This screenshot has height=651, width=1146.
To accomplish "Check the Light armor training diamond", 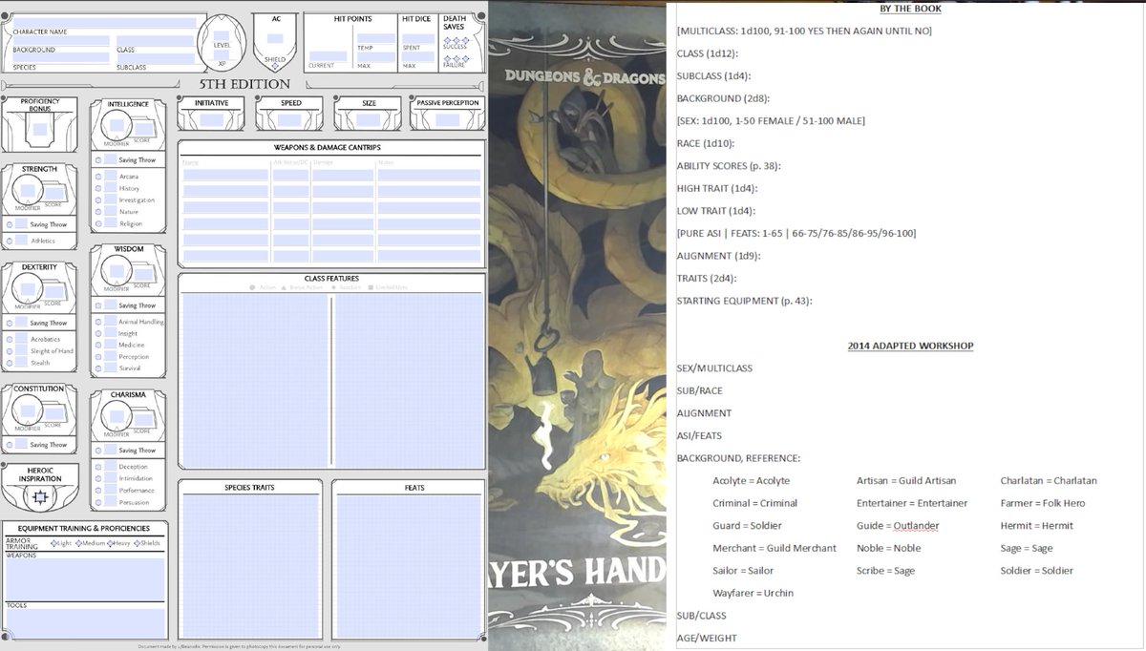I will click(55, 543).
